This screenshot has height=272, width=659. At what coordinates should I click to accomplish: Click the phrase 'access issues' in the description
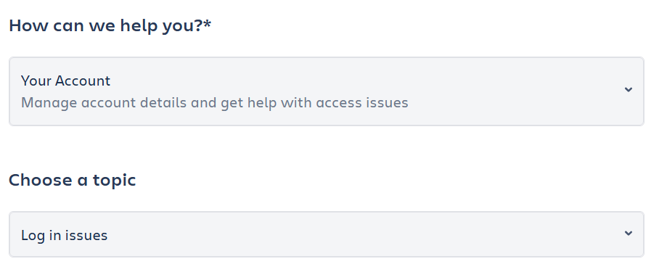click(362, 103)
